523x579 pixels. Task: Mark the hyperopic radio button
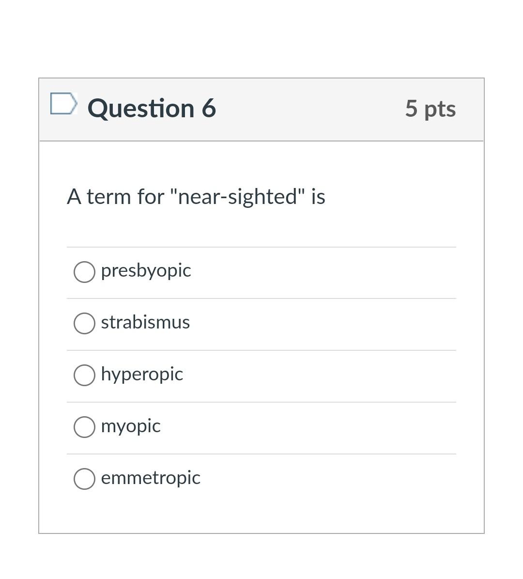(x=85, y=375)
